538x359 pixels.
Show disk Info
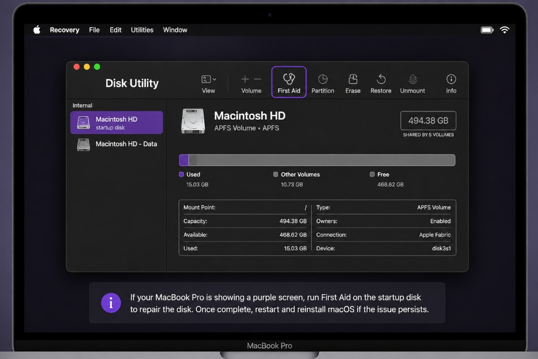pyautogui.click(x=451, y=83)
